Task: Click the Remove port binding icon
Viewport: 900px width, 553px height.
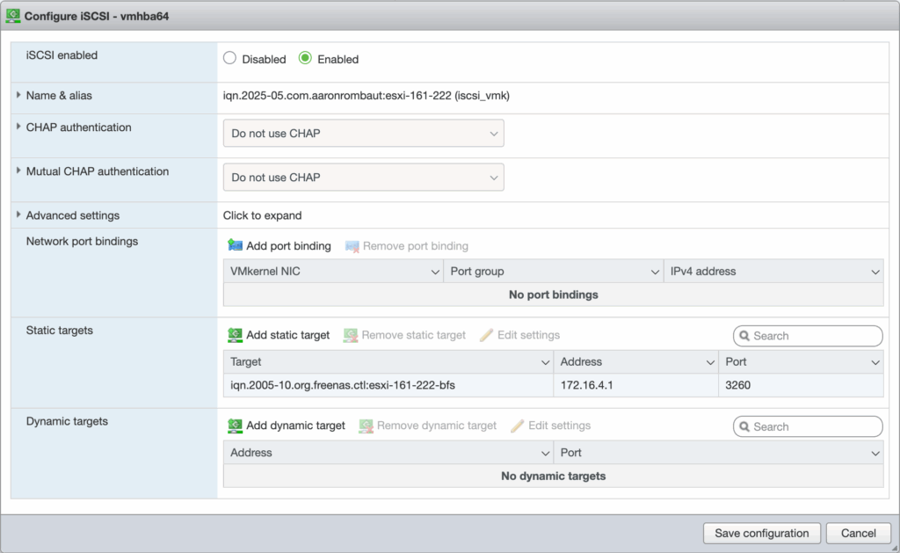Action: (x=352, y=246)
